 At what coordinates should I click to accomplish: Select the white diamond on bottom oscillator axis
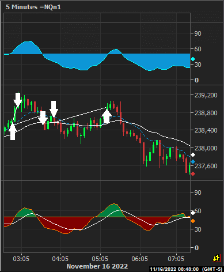[x=193, y=213]
